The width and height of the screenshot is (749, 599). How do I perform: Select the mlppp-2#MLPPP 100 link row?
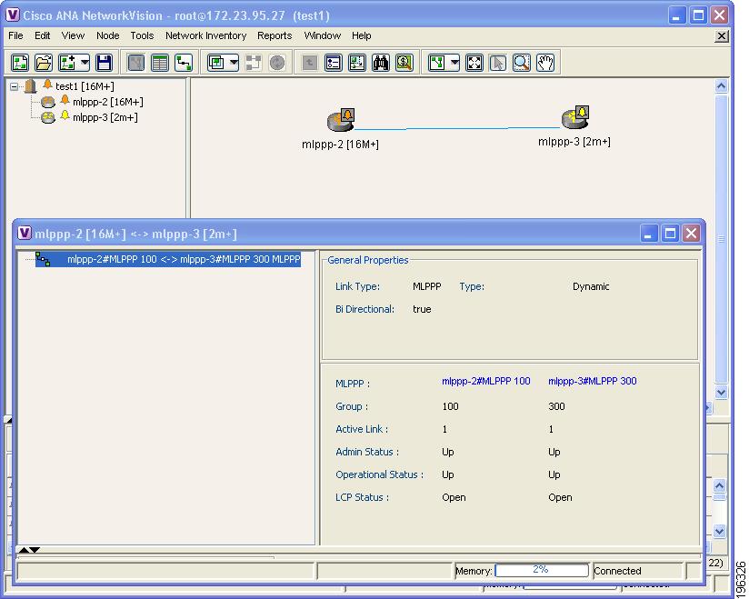(x=168, y=259)
